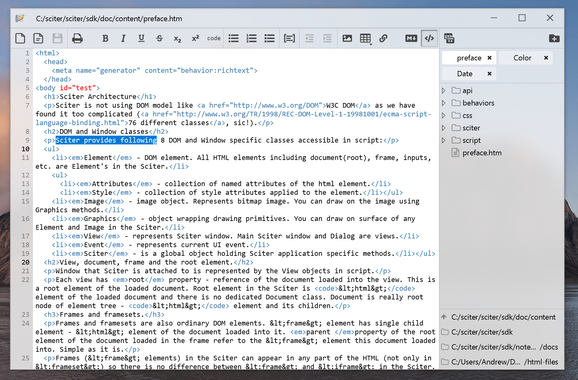Toggle HTML source view
578x380 pixels.
[429, 38]
